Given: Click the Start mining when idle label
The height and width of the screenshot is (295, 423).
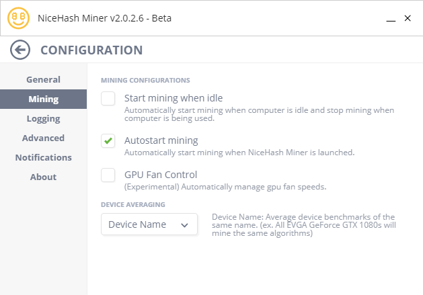Looking at the screenshot, I should click(x=174, y=98).
